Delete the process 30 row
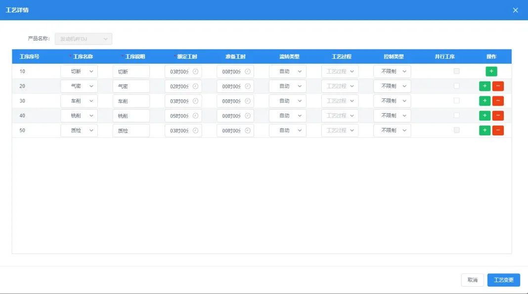 point(498,101)
